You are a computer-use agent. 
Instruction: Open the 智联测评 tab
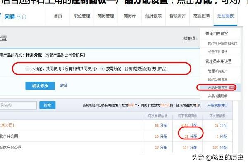tap(178, 16)
